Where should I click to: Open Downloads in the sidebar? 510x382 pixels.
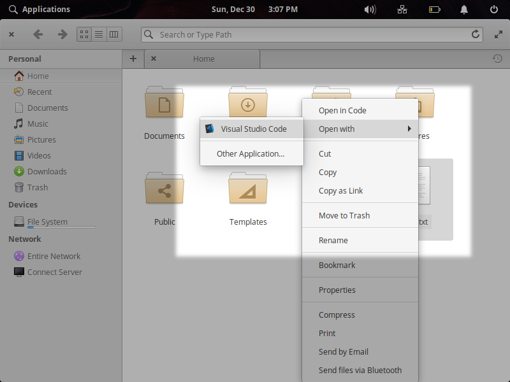click(x=61, y=171)
